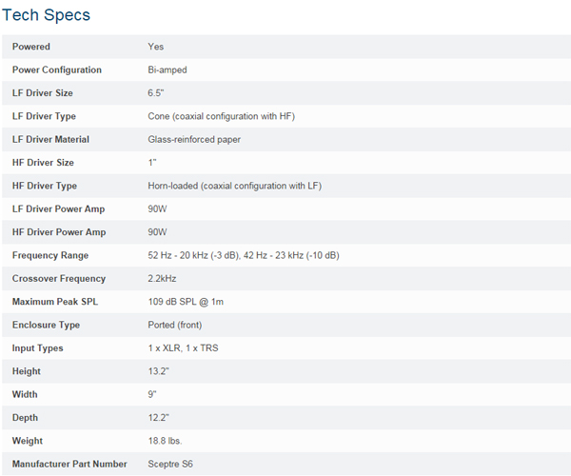Viewport: 571px width, 476px height.
Task: Click the Height row label
Action: pos(27,371)
